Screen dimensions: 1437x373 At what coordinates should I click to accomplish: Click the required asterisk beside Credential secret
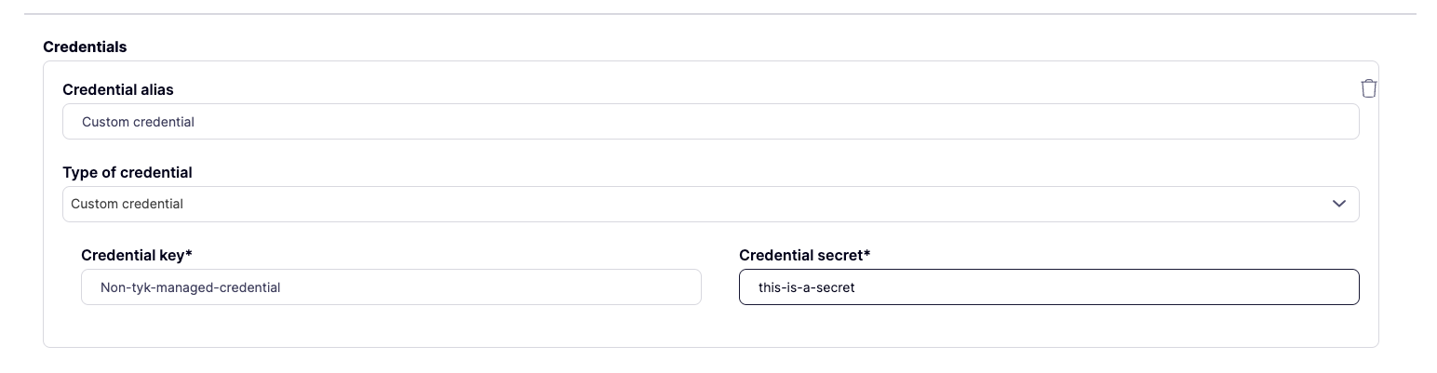pos(867,254)
